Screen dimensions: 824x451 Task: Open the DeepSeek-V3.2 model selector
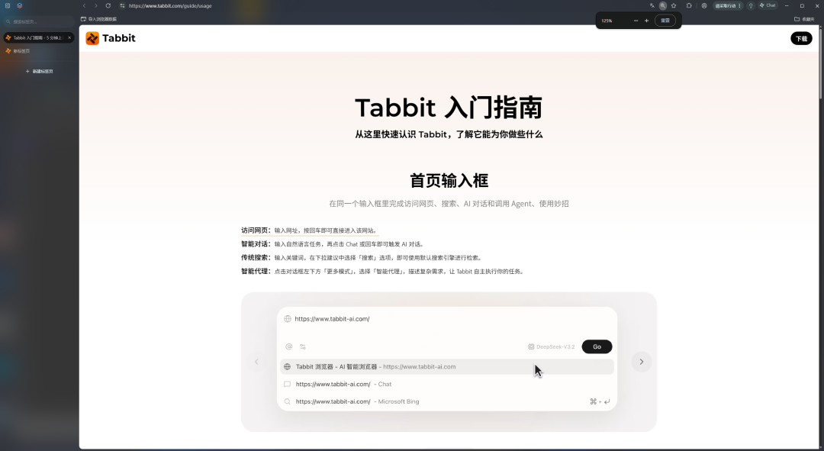coord(552,347)
